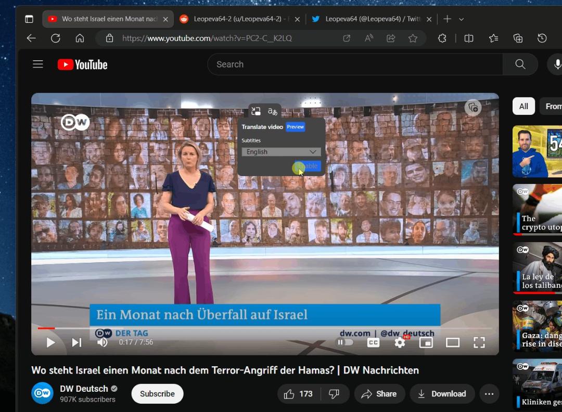The width and height of the screenshot is (562, 412).
Task: Click the Enable button in Translate popup
Action: coord(308,166)
